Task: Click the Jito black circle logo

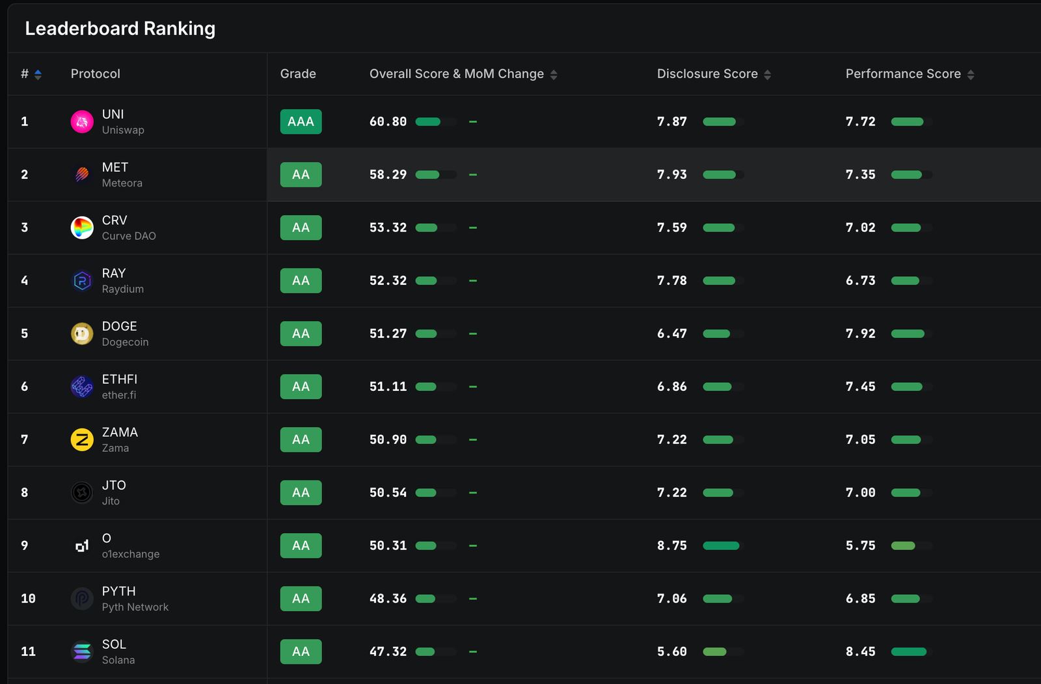Action: click(x=82, y=493)
